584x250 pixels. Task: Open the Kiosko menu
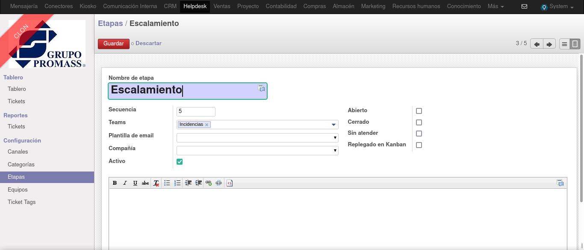coord(88,6)
